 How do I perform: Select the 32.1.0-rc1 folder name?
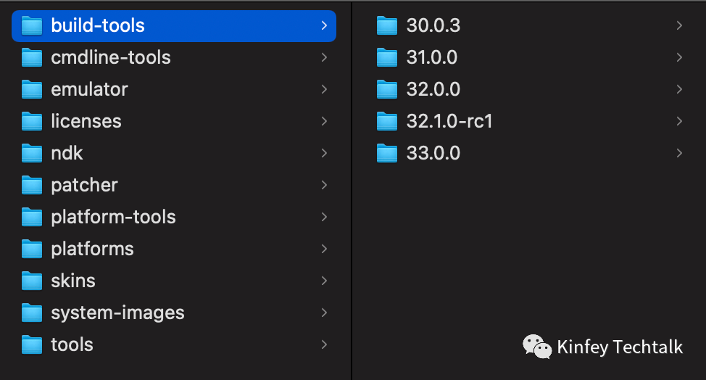[x=449, y=122]
